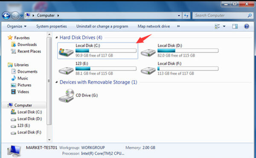The image size is (256, 158).
Task: Open the Organize menu
Action: [17, 26]
